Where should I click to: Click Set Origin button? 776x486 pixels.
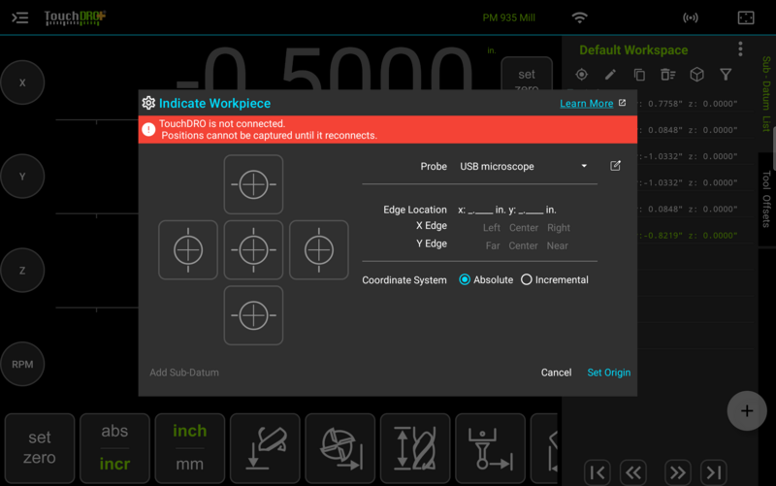tap(609, 373)
